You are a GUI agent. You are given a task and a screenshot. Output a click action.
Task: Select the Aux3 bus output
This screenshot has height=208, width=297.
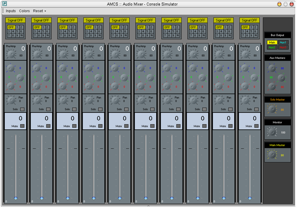click(283, 47)
